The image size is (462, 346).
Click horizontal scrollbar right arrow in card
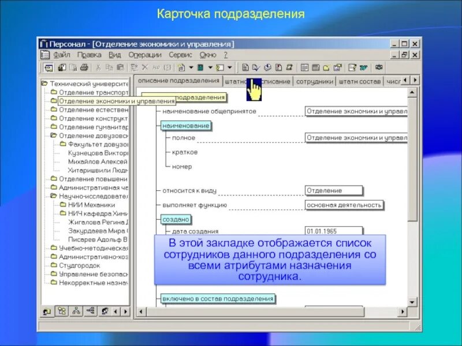point(402,311)
